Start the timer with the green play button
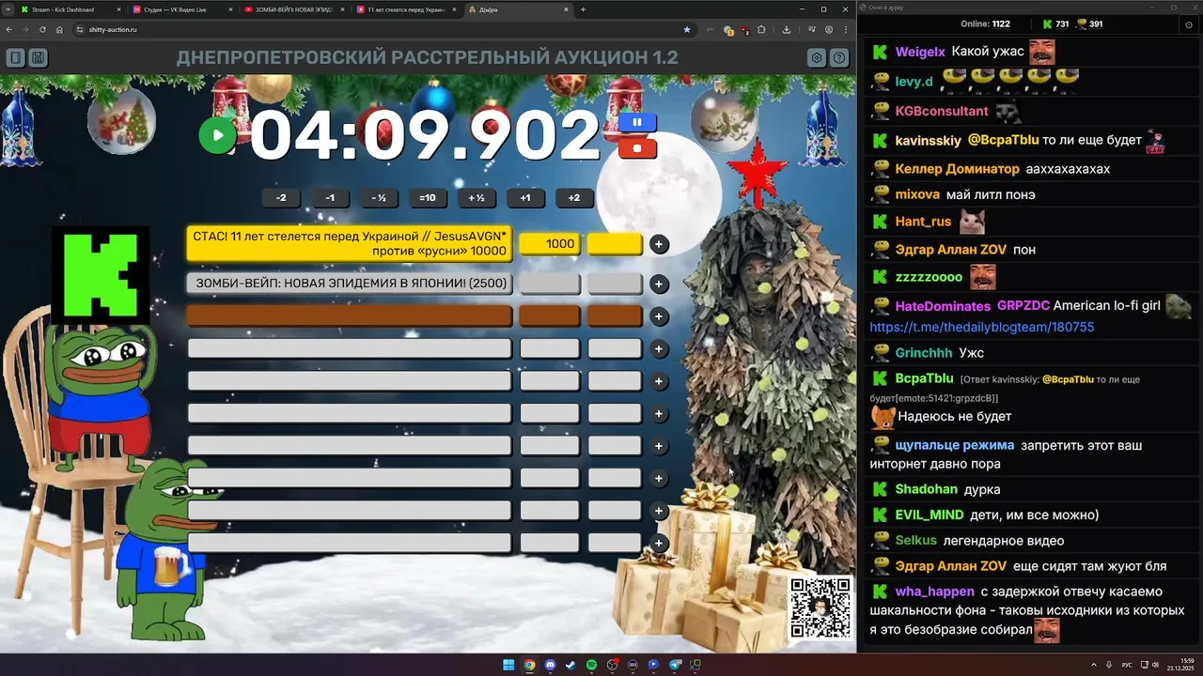Image resolution: width=1203 pixels, height=676 pixels. (217, 135)
